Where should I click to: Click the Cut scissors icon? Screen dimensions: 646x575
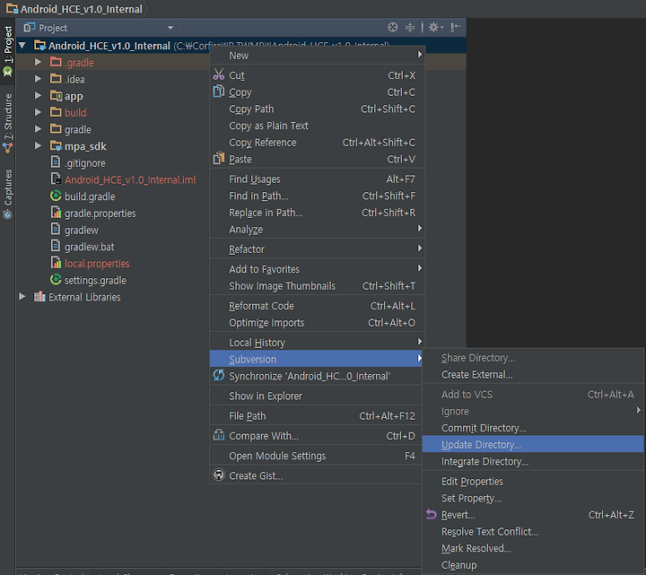(x=219, y=74)
